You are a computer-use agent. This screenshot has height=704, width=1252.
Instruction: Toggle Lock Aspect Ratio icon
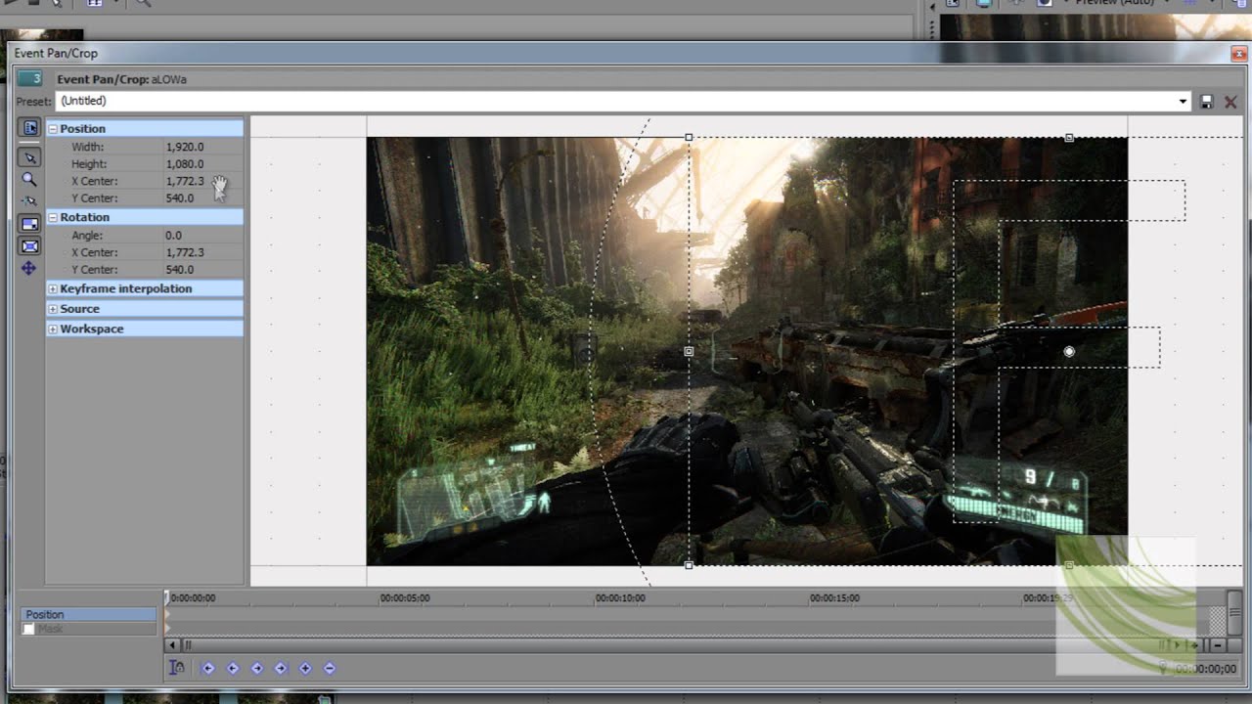click(29, 224)
